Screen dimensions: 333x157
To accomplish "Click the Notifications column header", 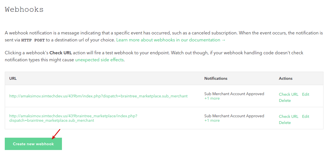I will coord(216,78).
